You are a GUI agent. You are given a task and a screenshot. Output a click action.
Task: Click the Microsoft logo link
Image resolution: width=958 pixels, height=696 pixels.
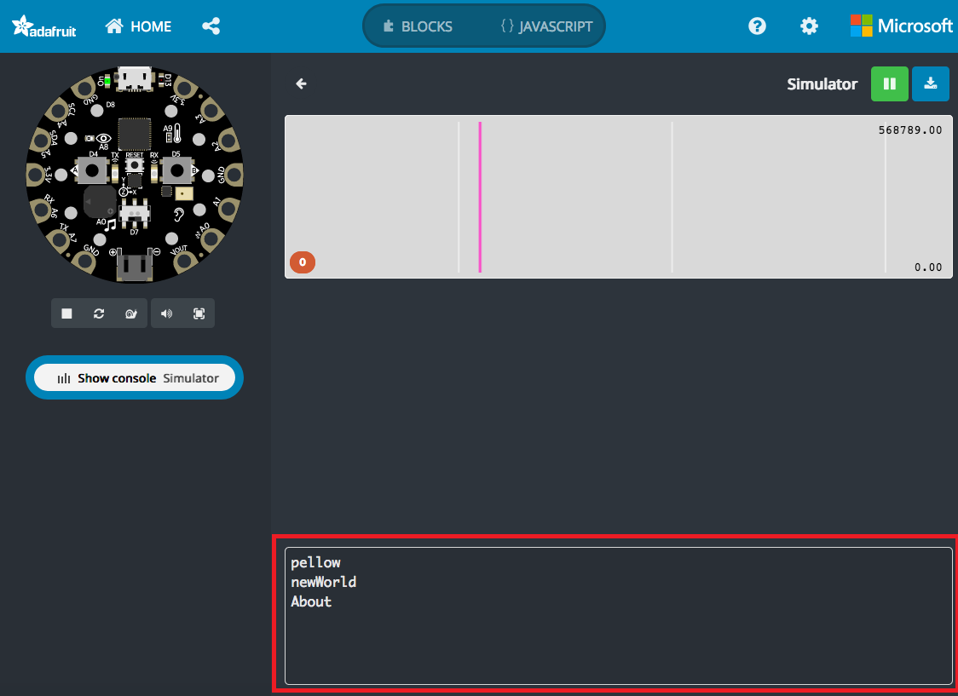[901, 26]
